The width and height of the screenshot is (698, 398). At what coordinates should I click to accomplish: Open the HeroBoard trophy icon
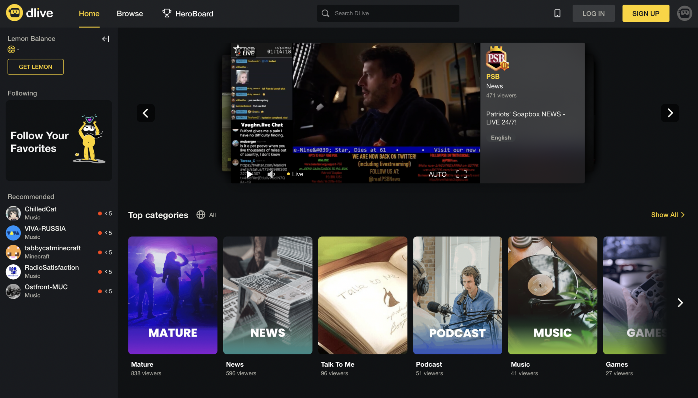(x=167, y=13)
